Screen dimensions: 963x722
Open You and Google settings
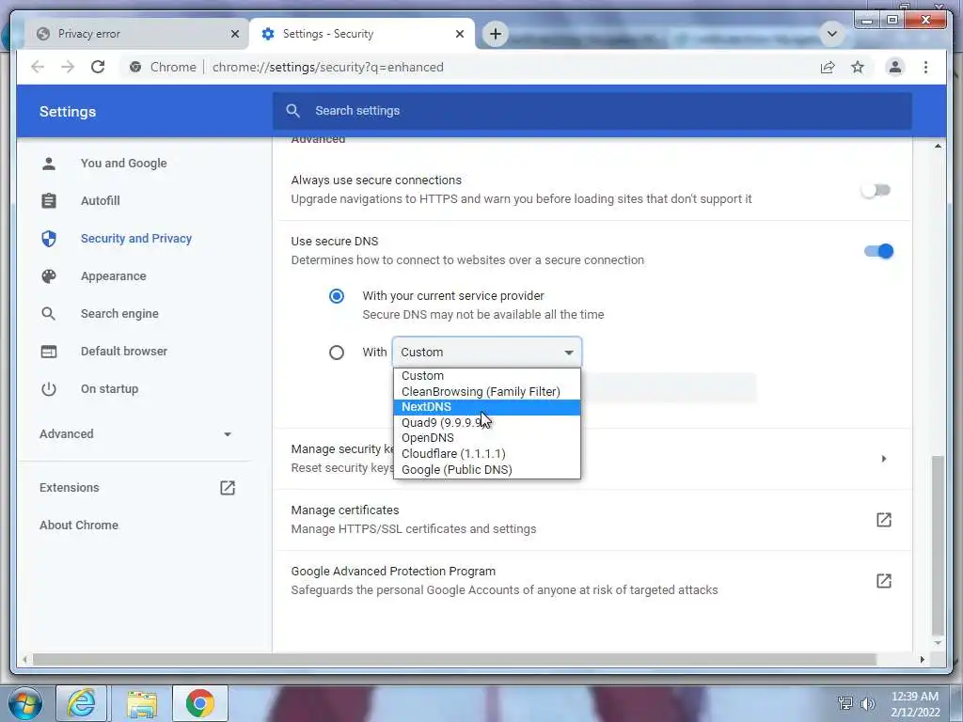pos(123,164)
